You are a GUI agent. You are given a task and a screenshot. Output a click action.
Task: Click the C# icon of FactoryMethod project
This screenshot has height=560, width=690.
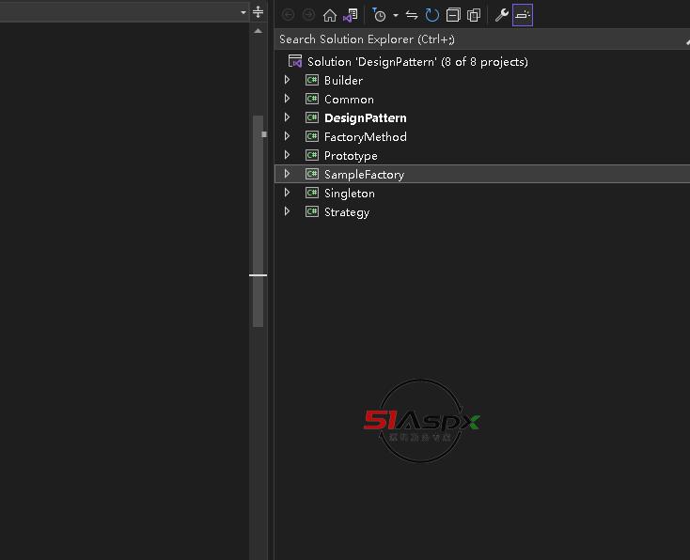coord(312,136)
